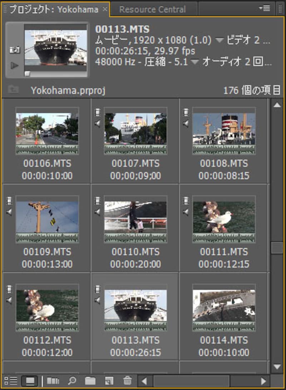The width and height of the screenshot is (286, 390).
Task: Click the horizontal scrollbar right arrow
Action: [x=264, y=381]
